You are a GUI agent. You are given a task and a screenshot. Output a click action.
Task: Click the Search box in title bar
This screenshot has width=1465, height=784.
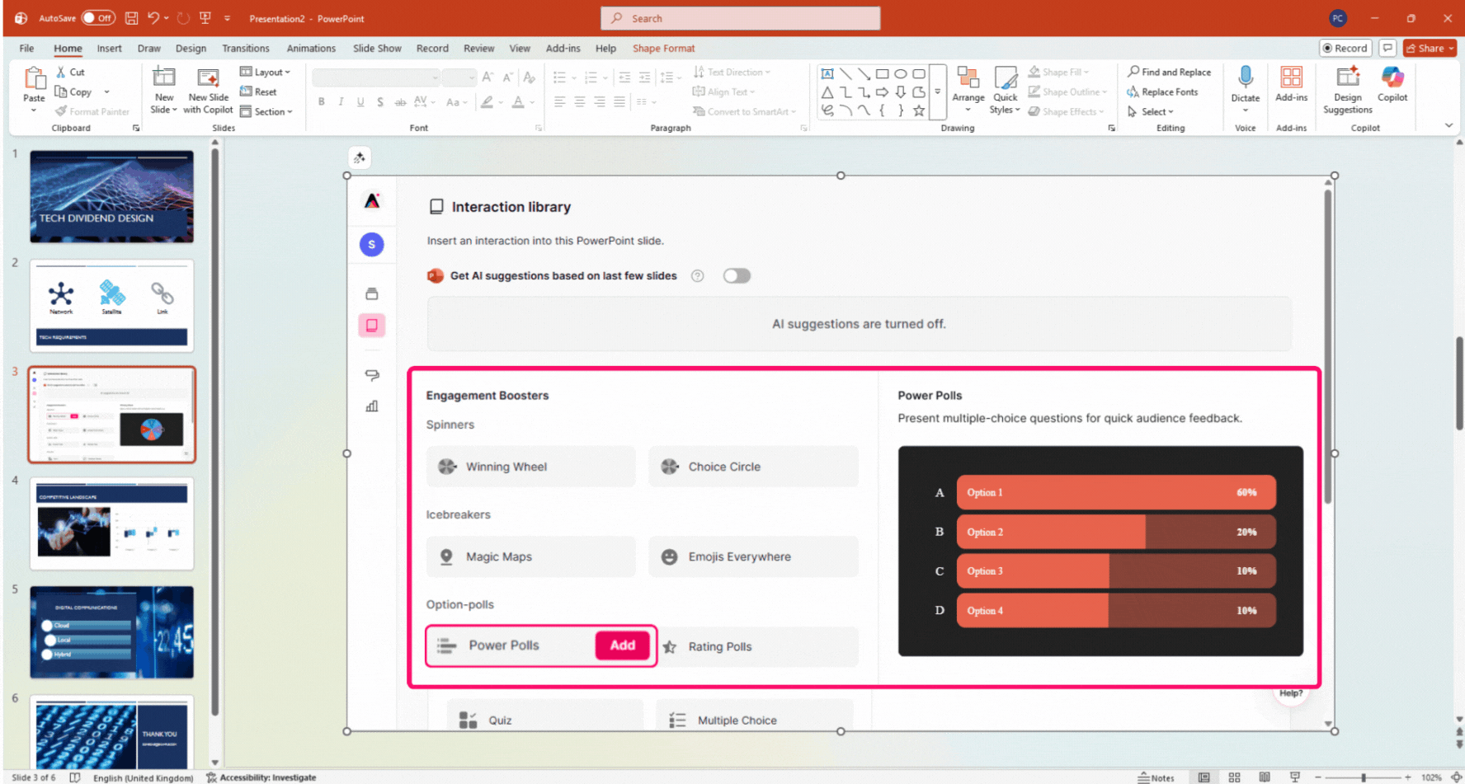click(x=740, y=18)
